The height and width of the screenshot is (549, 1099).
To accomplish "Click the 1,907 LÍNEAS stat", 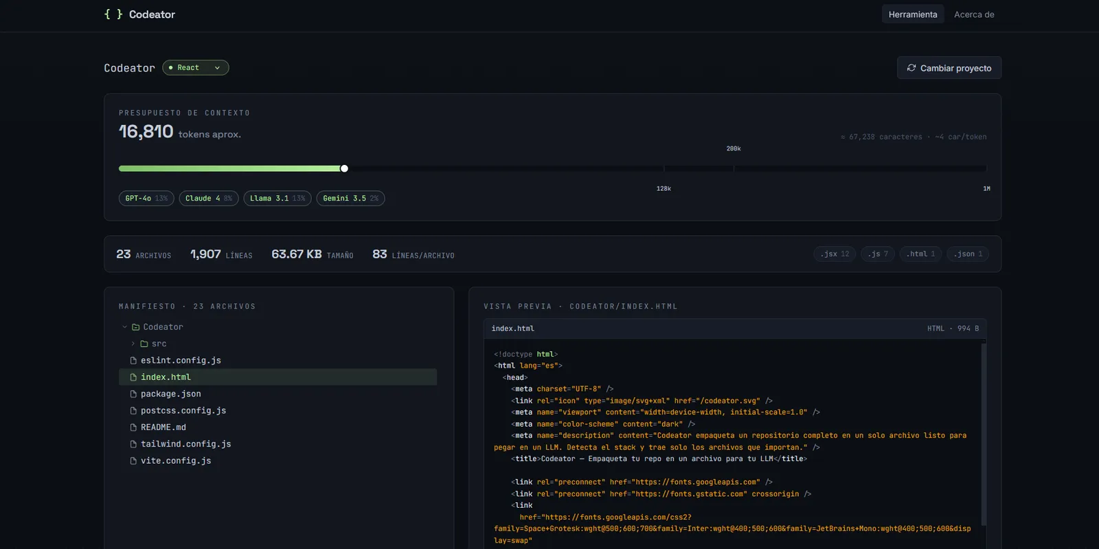I will (221, 254).
